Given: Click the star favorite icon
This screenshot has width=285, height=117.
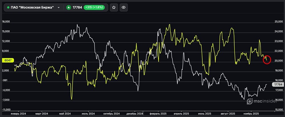Looking at the screenshot, I should coord(114,8).
